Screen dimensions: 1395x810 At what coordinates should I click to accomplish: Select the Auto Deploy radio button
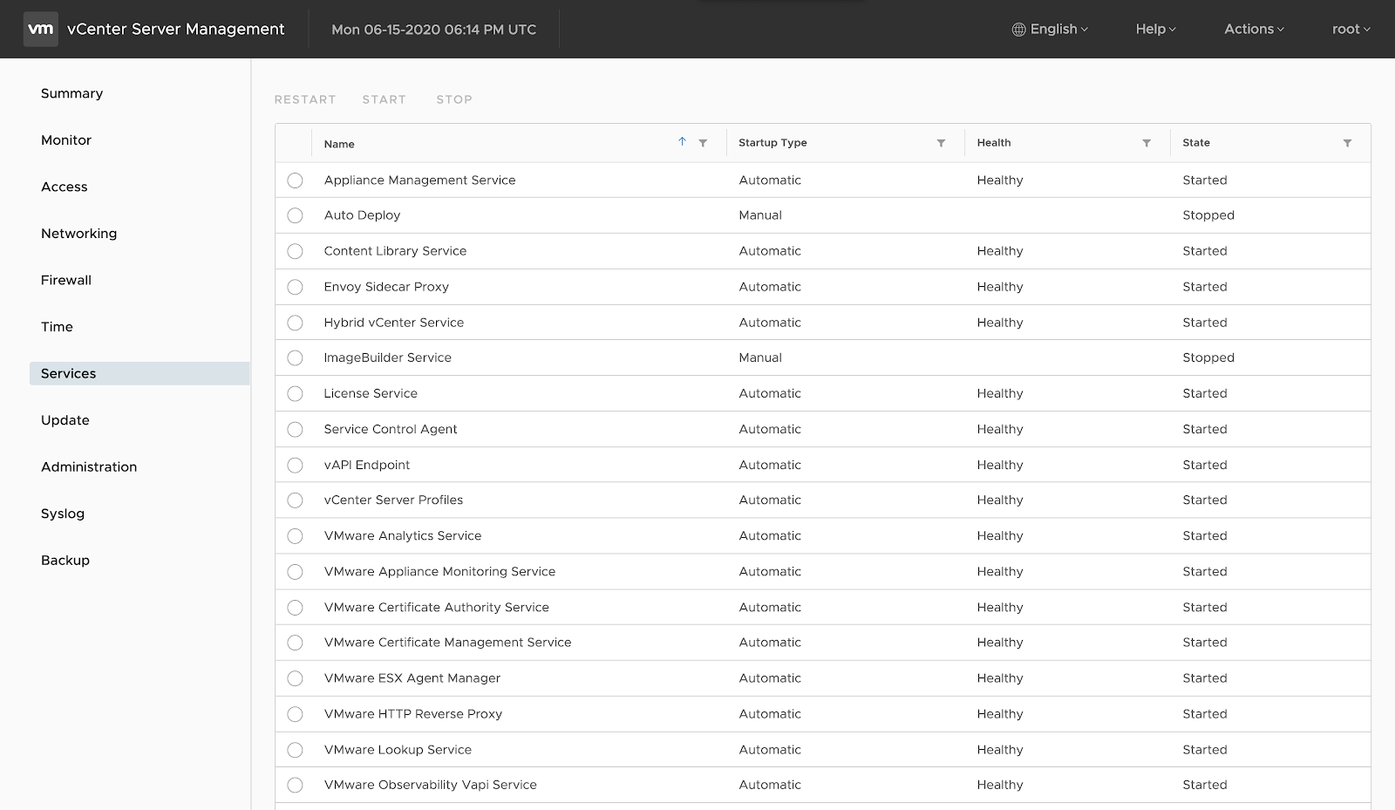(295, 215)
